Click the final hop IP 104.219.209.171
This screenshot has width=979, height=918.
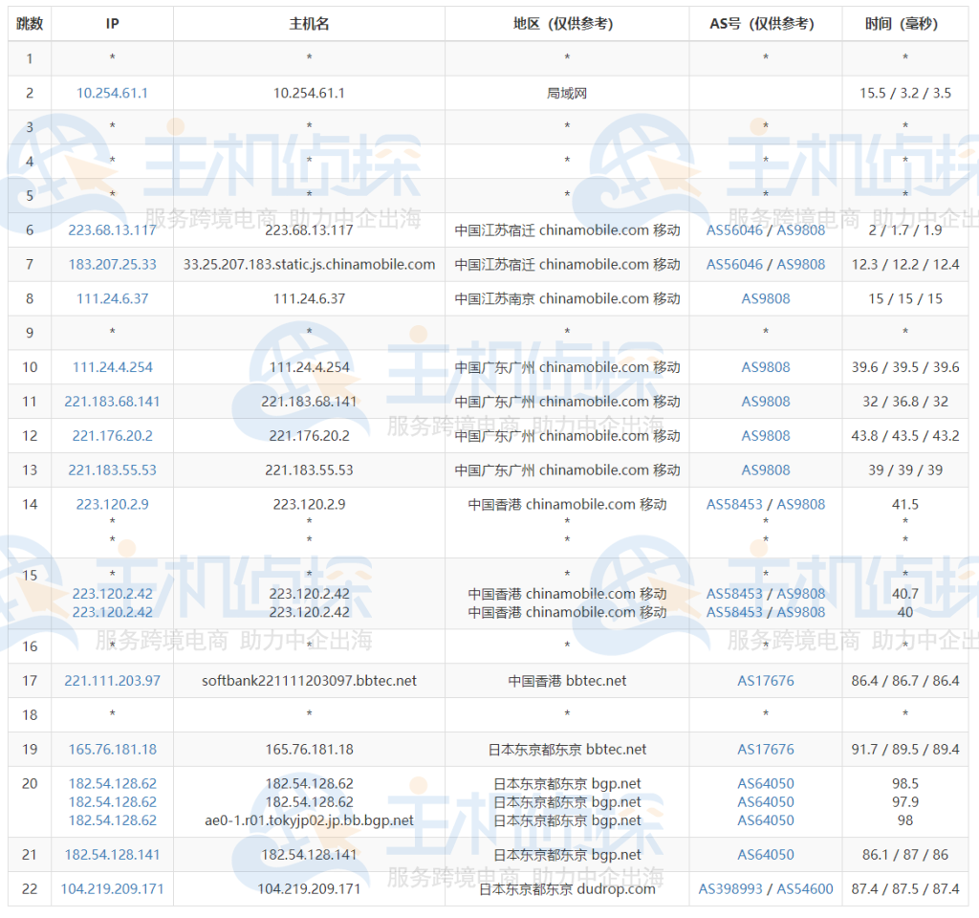112,888
